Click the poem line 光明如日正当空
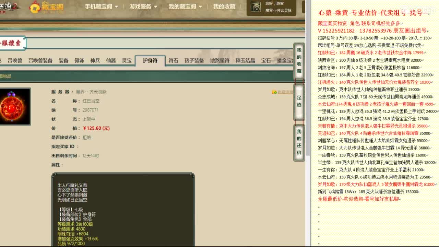The image size is (439, 247). tap(72, 200)
